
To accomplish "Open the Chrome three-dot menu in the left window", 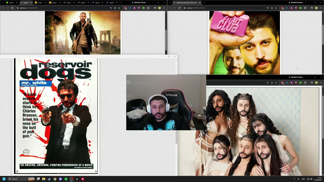I will pyautogui.click(x=164, y=8).
